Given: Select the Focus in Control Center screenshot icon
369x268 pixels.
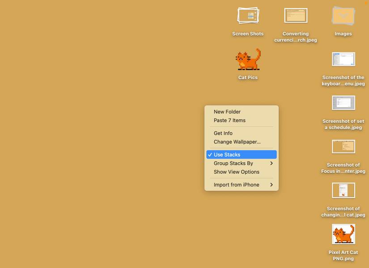Looking at the screenshot, I should click(344, 147).
